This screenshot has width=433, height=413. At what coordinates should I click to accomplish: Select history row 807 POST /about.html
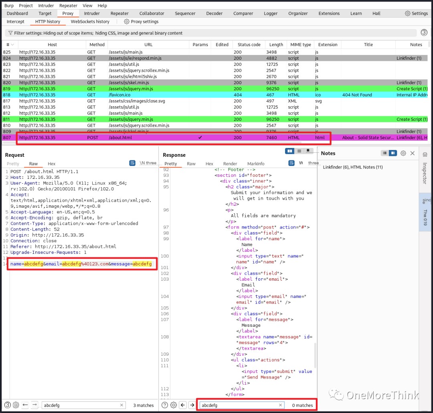tap(215, 137)
